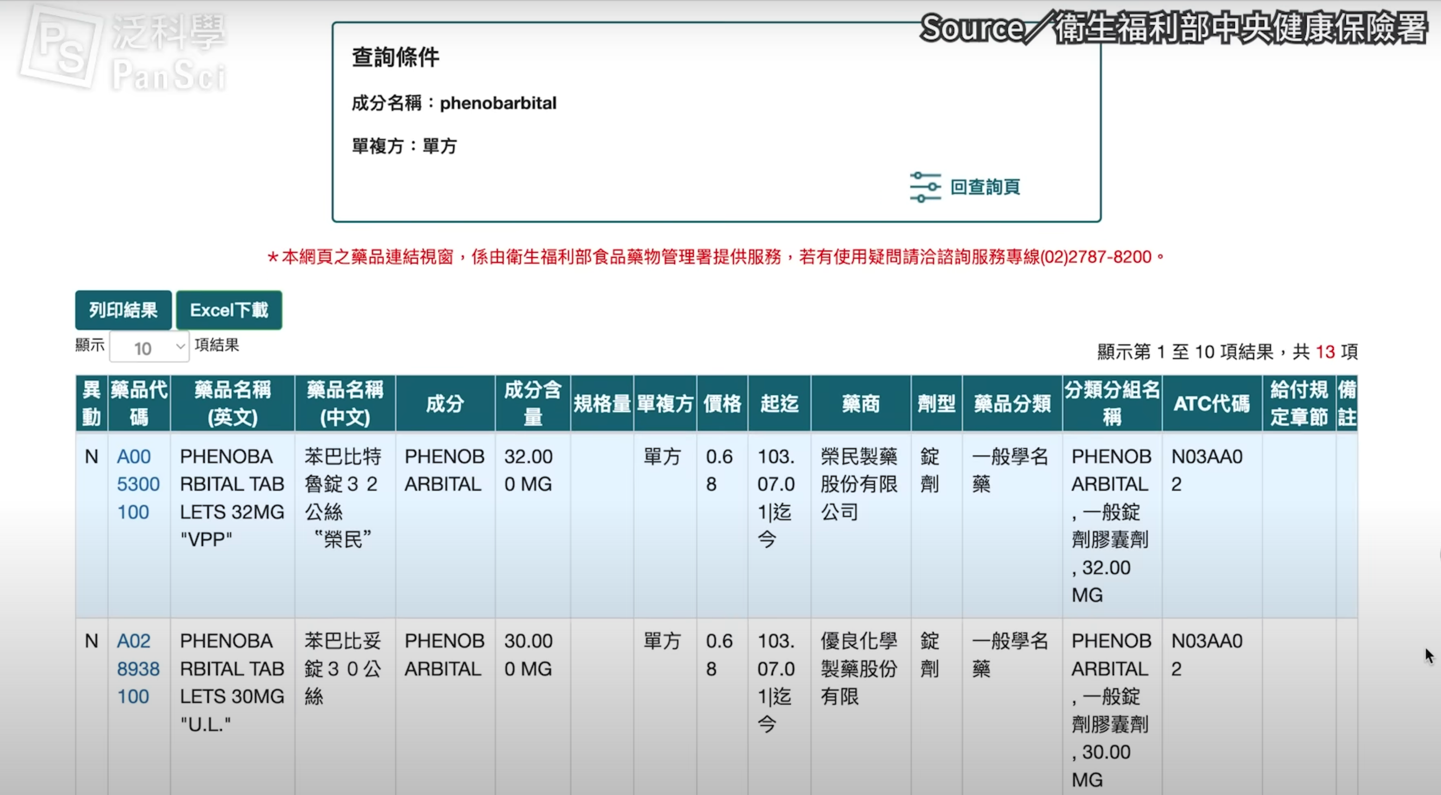The width and height of the screenshot is (1441, 795).
Task: Sort by 藥商 column header
Action: (860, 403)
